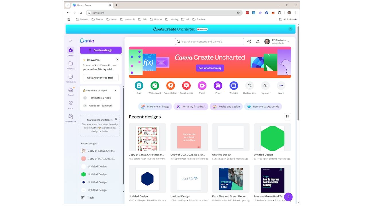Image resolution: width=367 pixels, height=206 pixels.
Task: Open the Chrome tab search dropdown
Action: [68, 5]
